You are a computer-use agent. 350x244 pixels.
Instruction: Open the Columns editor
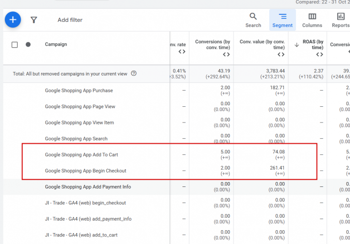click(312, 20)
